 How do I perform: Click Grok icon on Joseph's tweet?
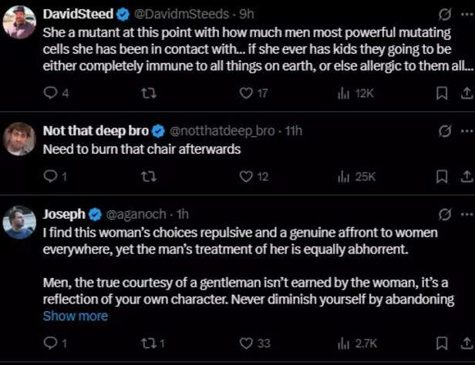pyautogui.click(x=444, y=213)
